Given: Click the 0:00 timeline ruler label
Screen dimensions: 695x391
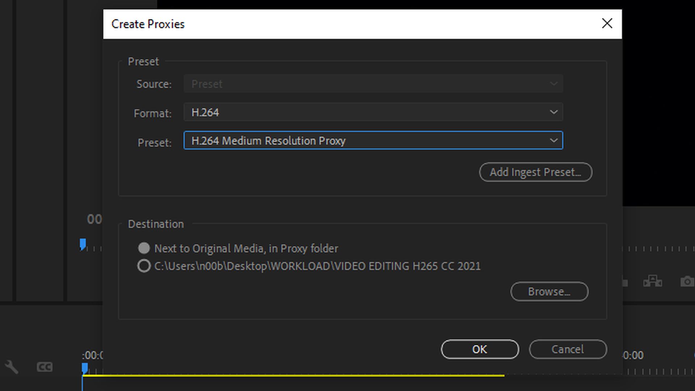Looking at the screenshot, I should (x=633, y=356).
